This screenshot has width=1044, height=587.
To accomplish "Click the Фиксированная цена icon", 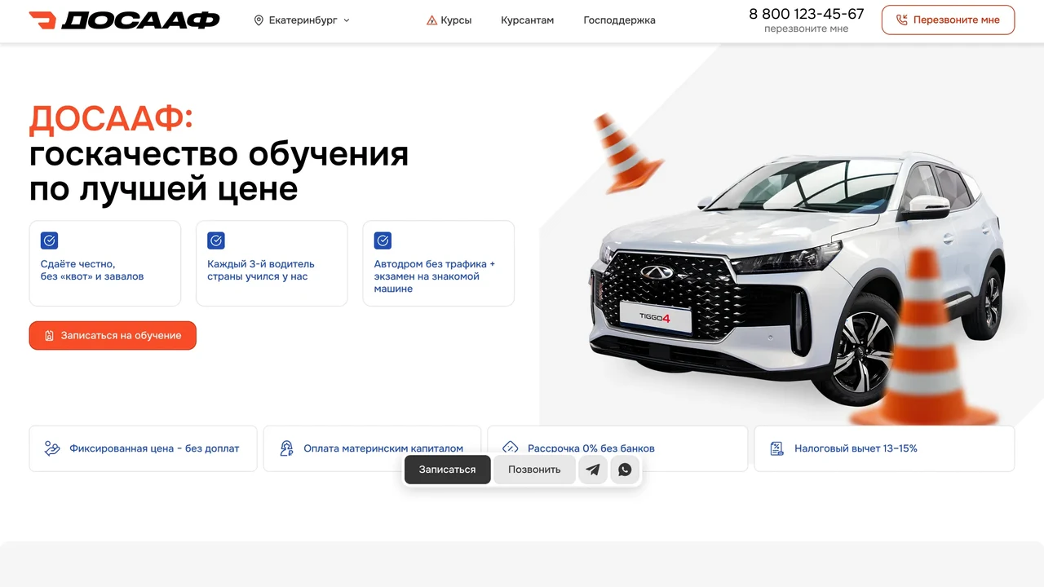I will (x=52, y=448).
